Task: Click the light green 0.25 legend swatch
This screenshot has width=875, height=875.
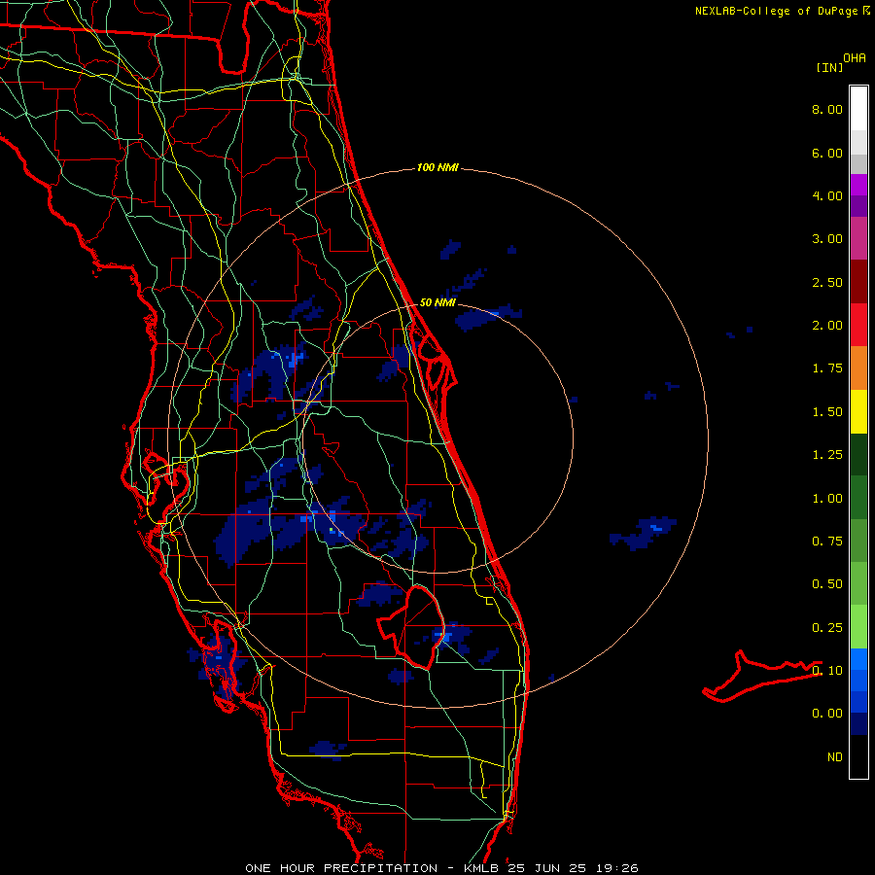Action: point(858,627)
